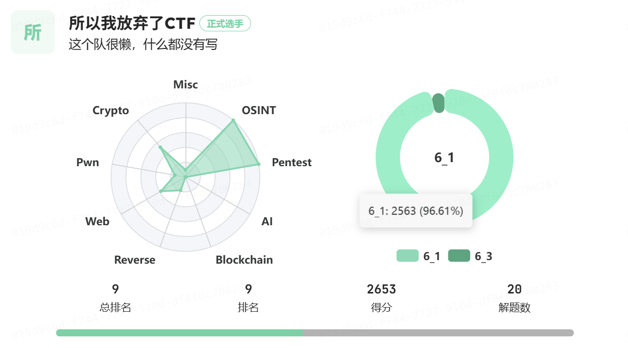Click the 解题数 solved count 20

514,289
